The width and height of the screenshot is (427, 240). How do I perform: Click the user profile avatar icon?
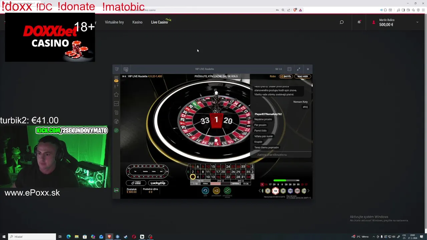(x=374, y=22)
